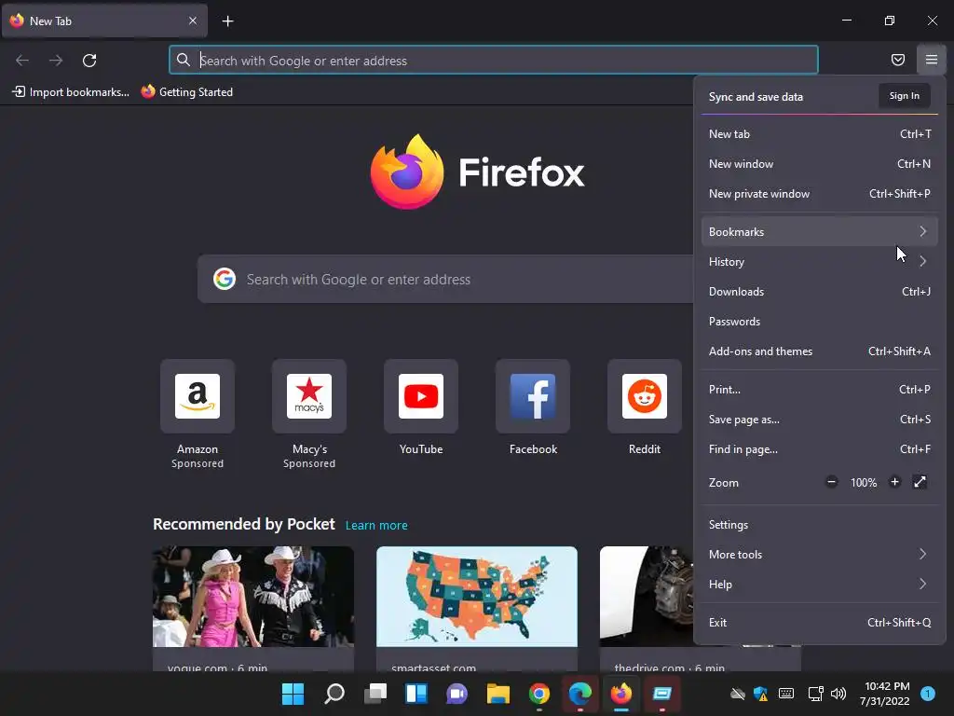Open the Chat app on taskbar
954x716 pixels.
457,694
